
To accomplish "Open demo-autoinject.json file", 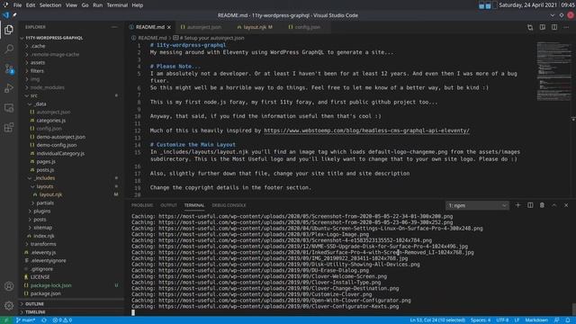I will [x=60, y=137].
